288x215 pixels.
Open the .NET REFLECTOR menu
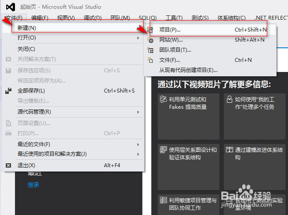(271, 18)
